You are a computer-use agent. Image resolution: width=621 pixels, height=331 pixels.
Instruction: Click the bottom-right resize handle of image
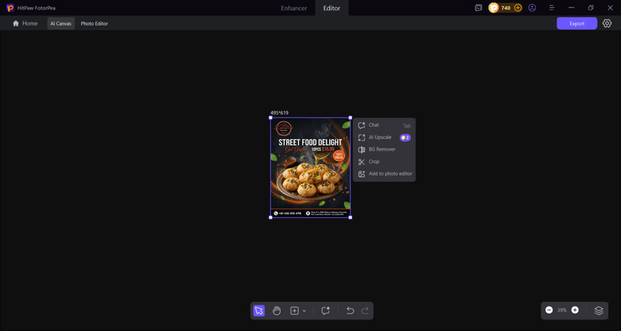350,217
